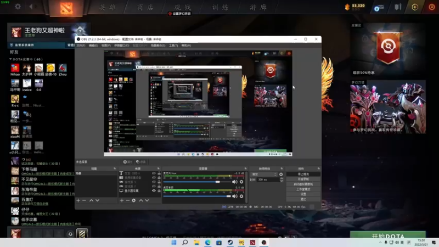
Task: Select friend avatar xiaoM
Action: coord(15,130)
